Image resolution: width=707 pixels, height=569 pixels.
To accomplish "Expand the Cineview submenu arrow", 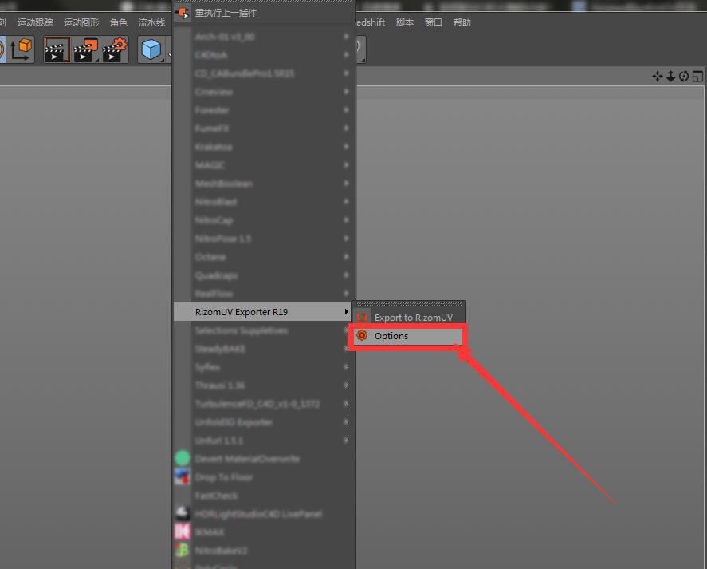I will 346,91.
